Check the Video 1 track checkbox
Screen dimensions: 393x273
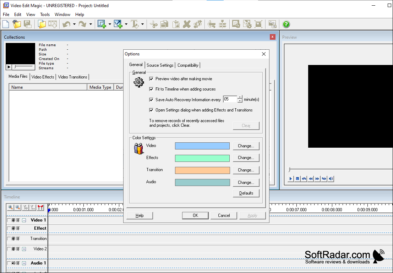click(9, 220)
